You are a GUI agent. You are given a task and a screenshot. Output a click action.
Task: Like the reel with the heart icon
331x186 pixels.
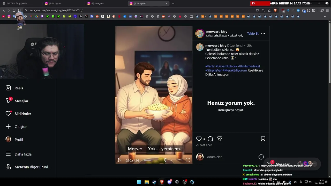click(x=199, y=139)
